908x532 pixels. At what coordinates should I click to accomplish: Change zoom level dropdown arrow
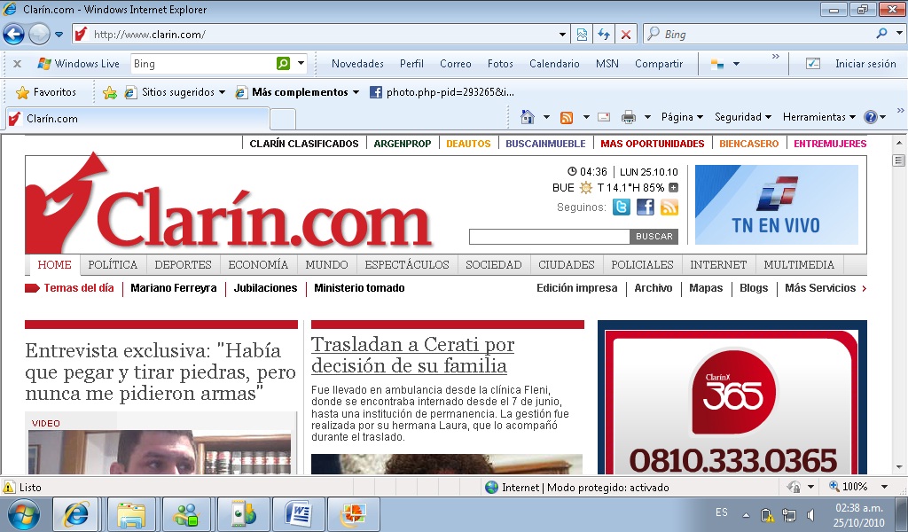click(884, 487)
